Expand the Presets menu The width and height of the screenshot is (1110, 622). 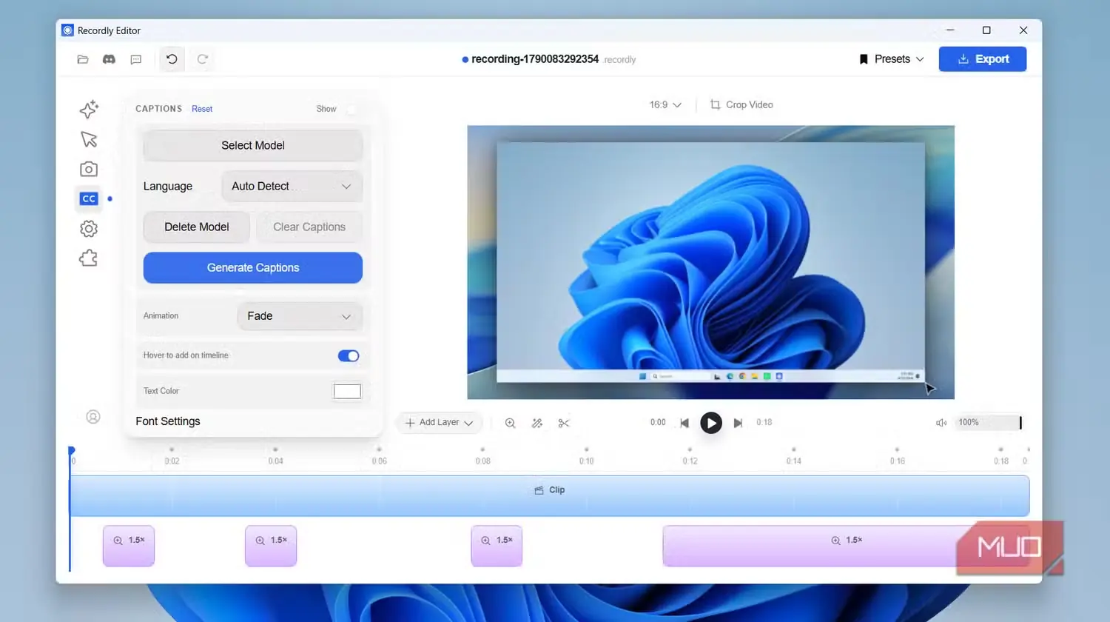892,59
